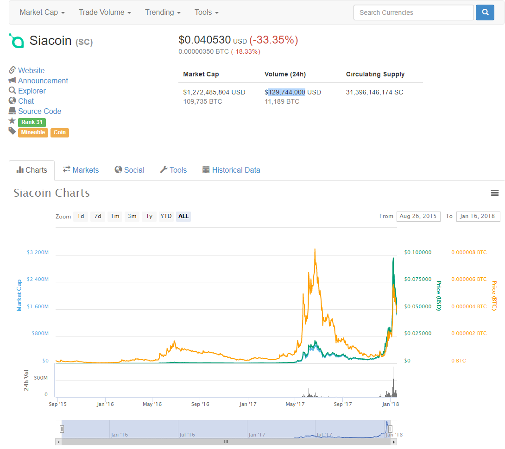Focus the Search Currencies field
The height and width of the screenshot is (449, 505).
[x=414, y=12]
